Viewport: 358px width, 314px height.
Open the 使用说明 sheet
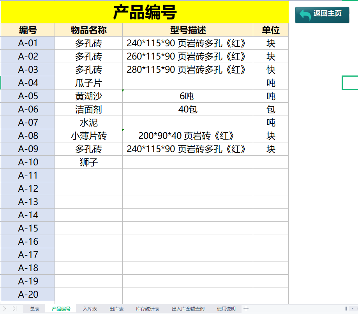pyautogui.click(x=225, y=309)
